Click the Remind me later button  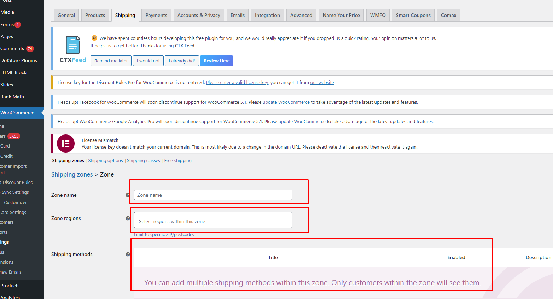point(111,61)
